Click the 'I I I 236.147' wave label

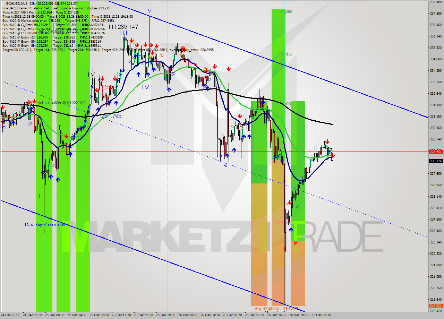tap(123, 27)
